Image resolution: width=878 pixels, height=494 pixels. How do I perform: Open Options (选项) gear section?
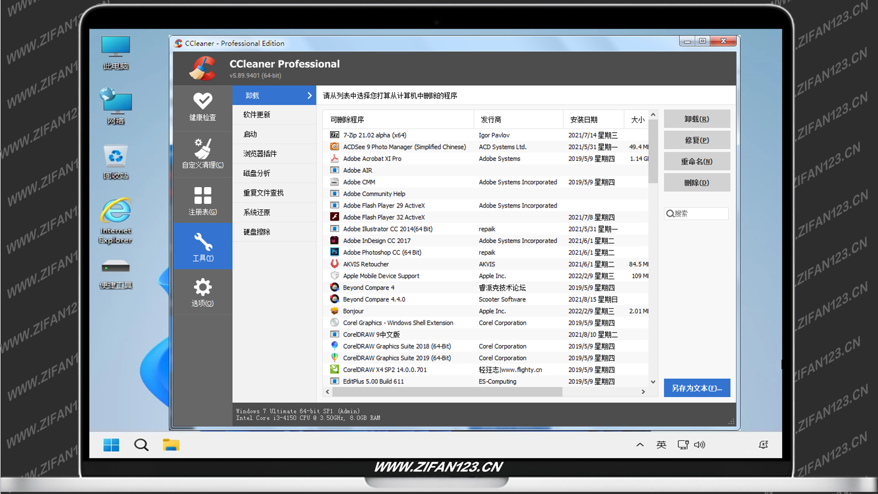pos(203,292)
